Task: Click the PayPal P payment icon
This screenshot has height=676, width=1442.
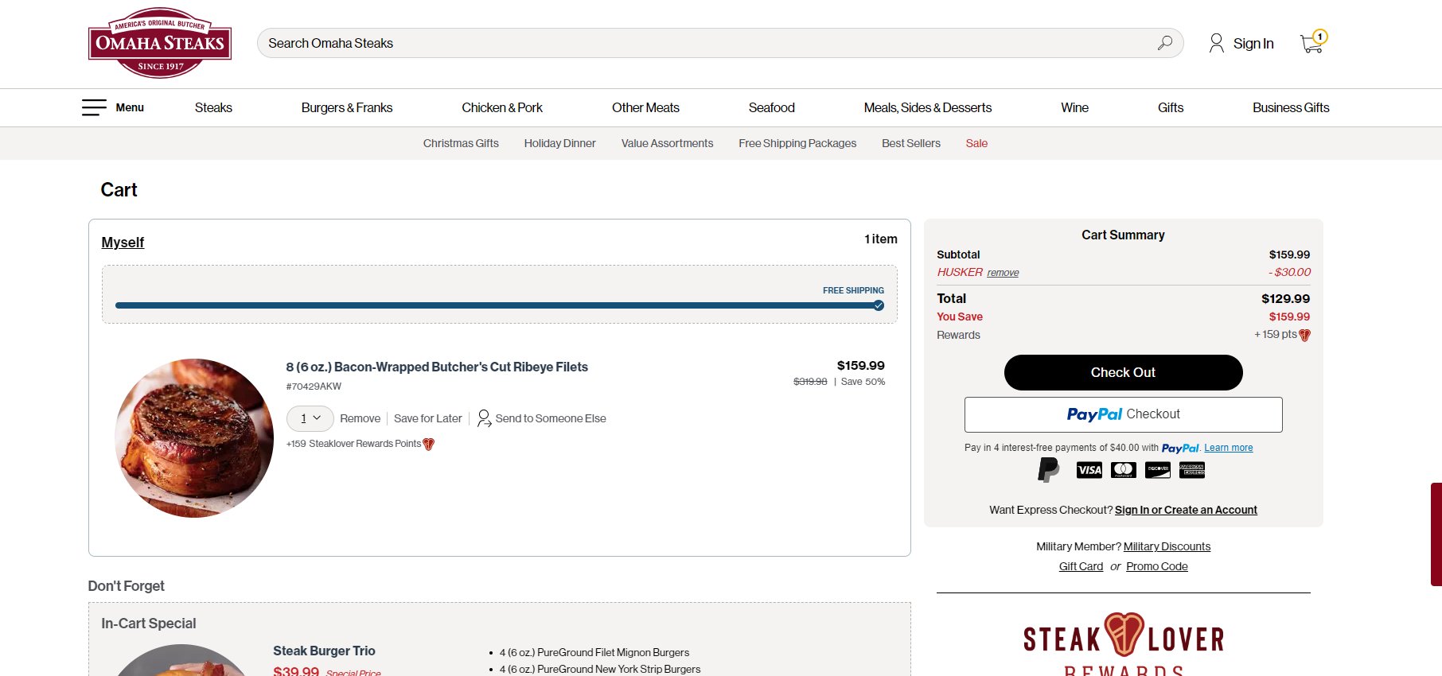Action: [1049, 470]
